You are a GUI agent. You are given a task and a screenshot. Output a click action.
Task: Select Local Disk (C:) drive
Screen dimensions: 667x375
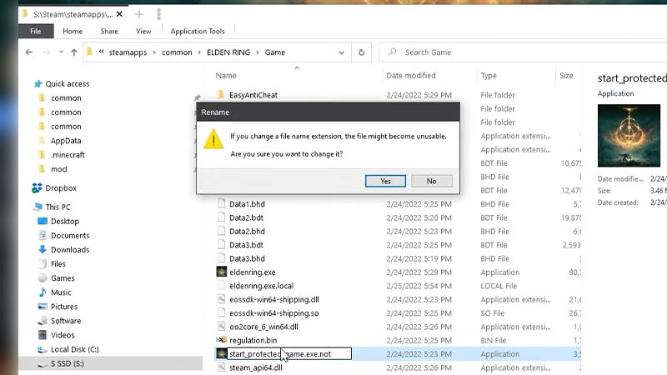coord(74,350)
